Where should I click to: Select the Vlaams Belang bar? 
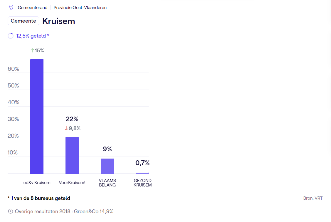pyautogui.click(x=107, y=166)
